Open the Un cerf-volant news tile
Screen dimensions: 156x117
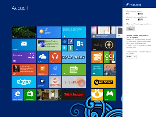49,45
